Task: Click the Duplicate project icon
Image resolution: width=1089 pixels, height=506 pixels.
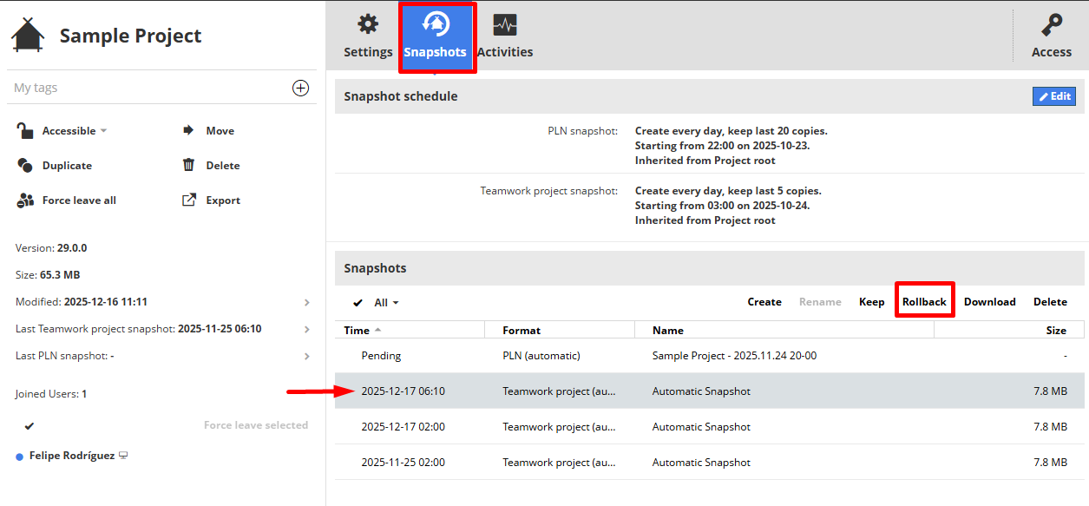Action: [x=26, y=166]
